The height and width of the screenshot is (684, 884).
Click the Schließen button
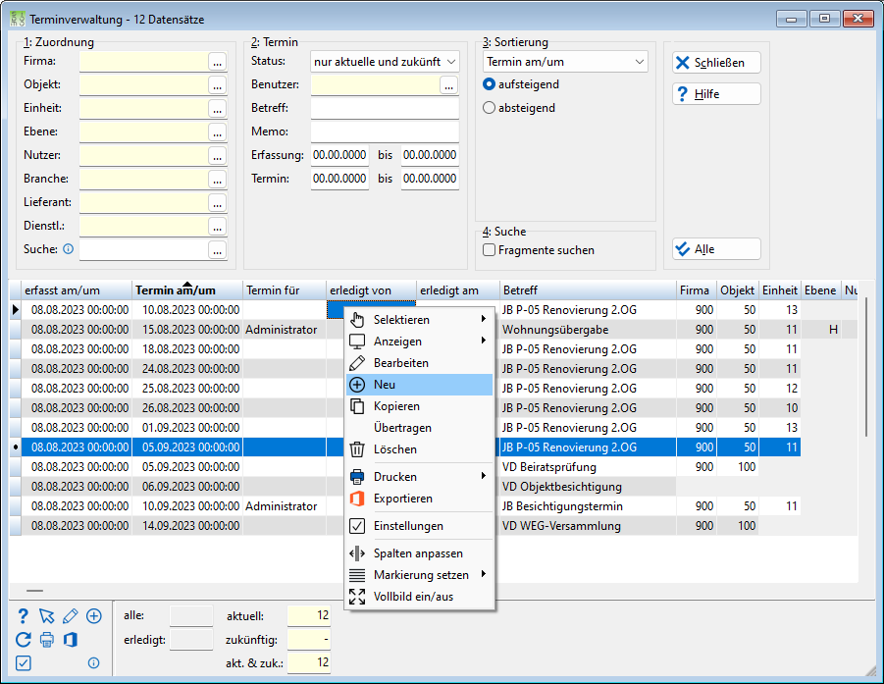(x=716, y=62)
